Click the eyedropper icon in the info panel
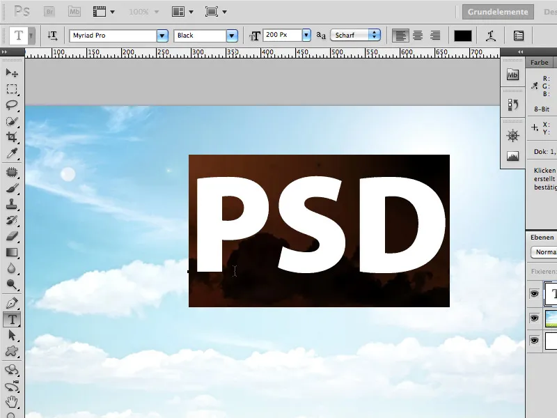The width and height of the screenshot is (557, 418). click(x=534, y=86)
